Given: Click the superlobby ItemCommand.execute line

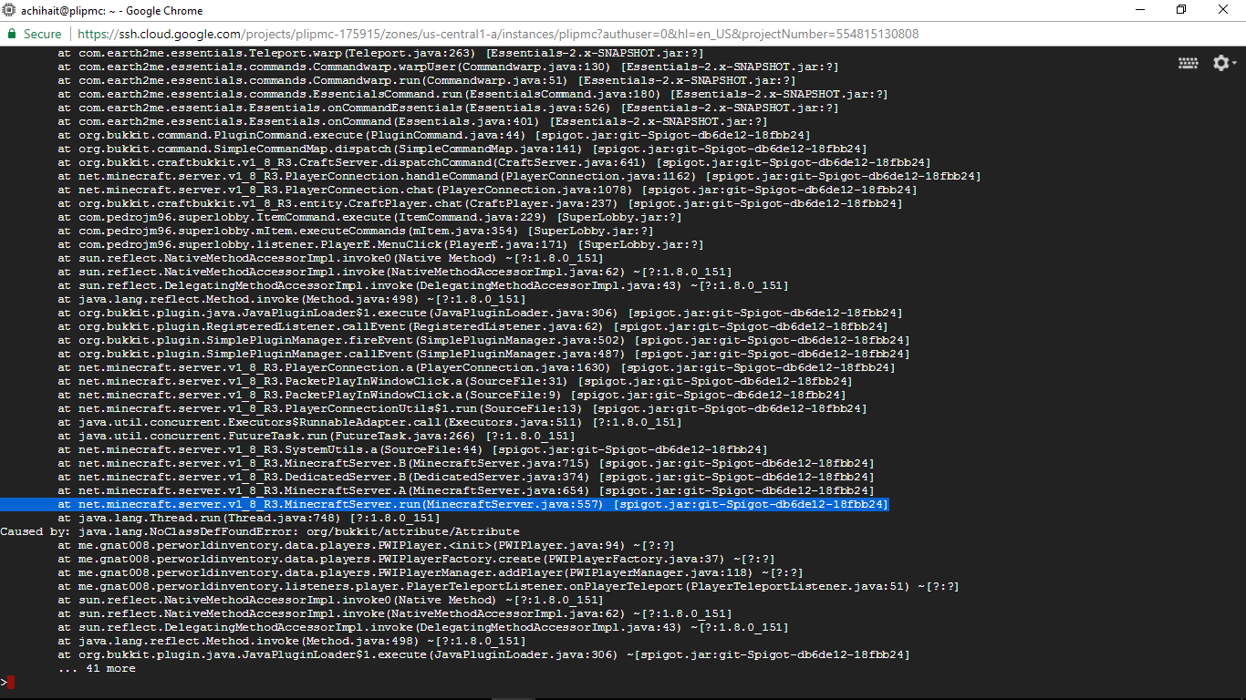Looking at the screenshot, I should tap(369, 217).
